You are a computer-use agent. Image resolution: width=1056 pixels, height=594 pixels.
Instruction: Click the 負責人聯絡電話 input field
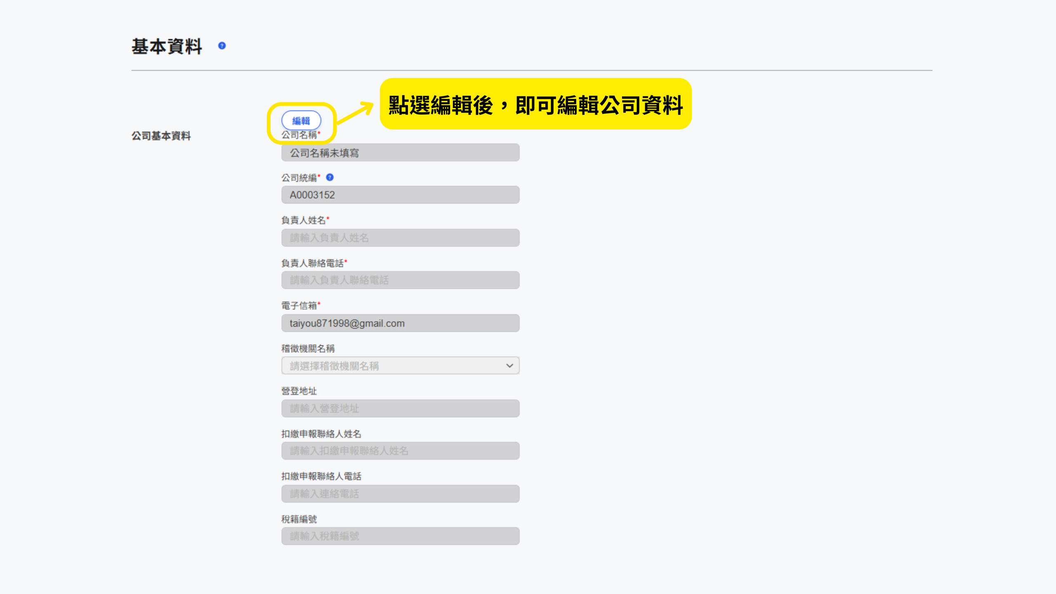(x=400, y=280)
